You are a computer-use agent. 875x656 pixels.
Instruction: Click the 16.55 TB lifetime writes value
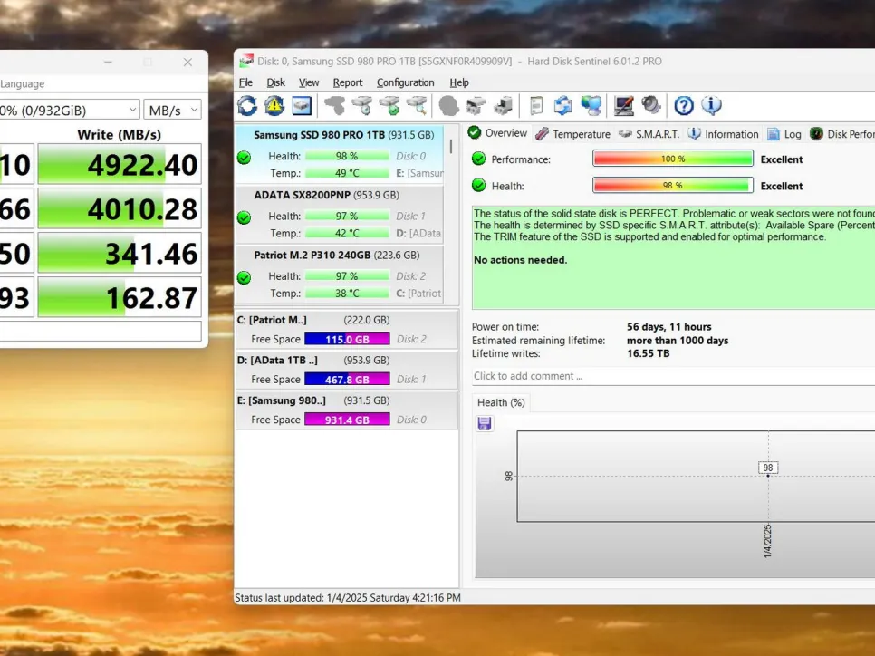click(648, 353)
